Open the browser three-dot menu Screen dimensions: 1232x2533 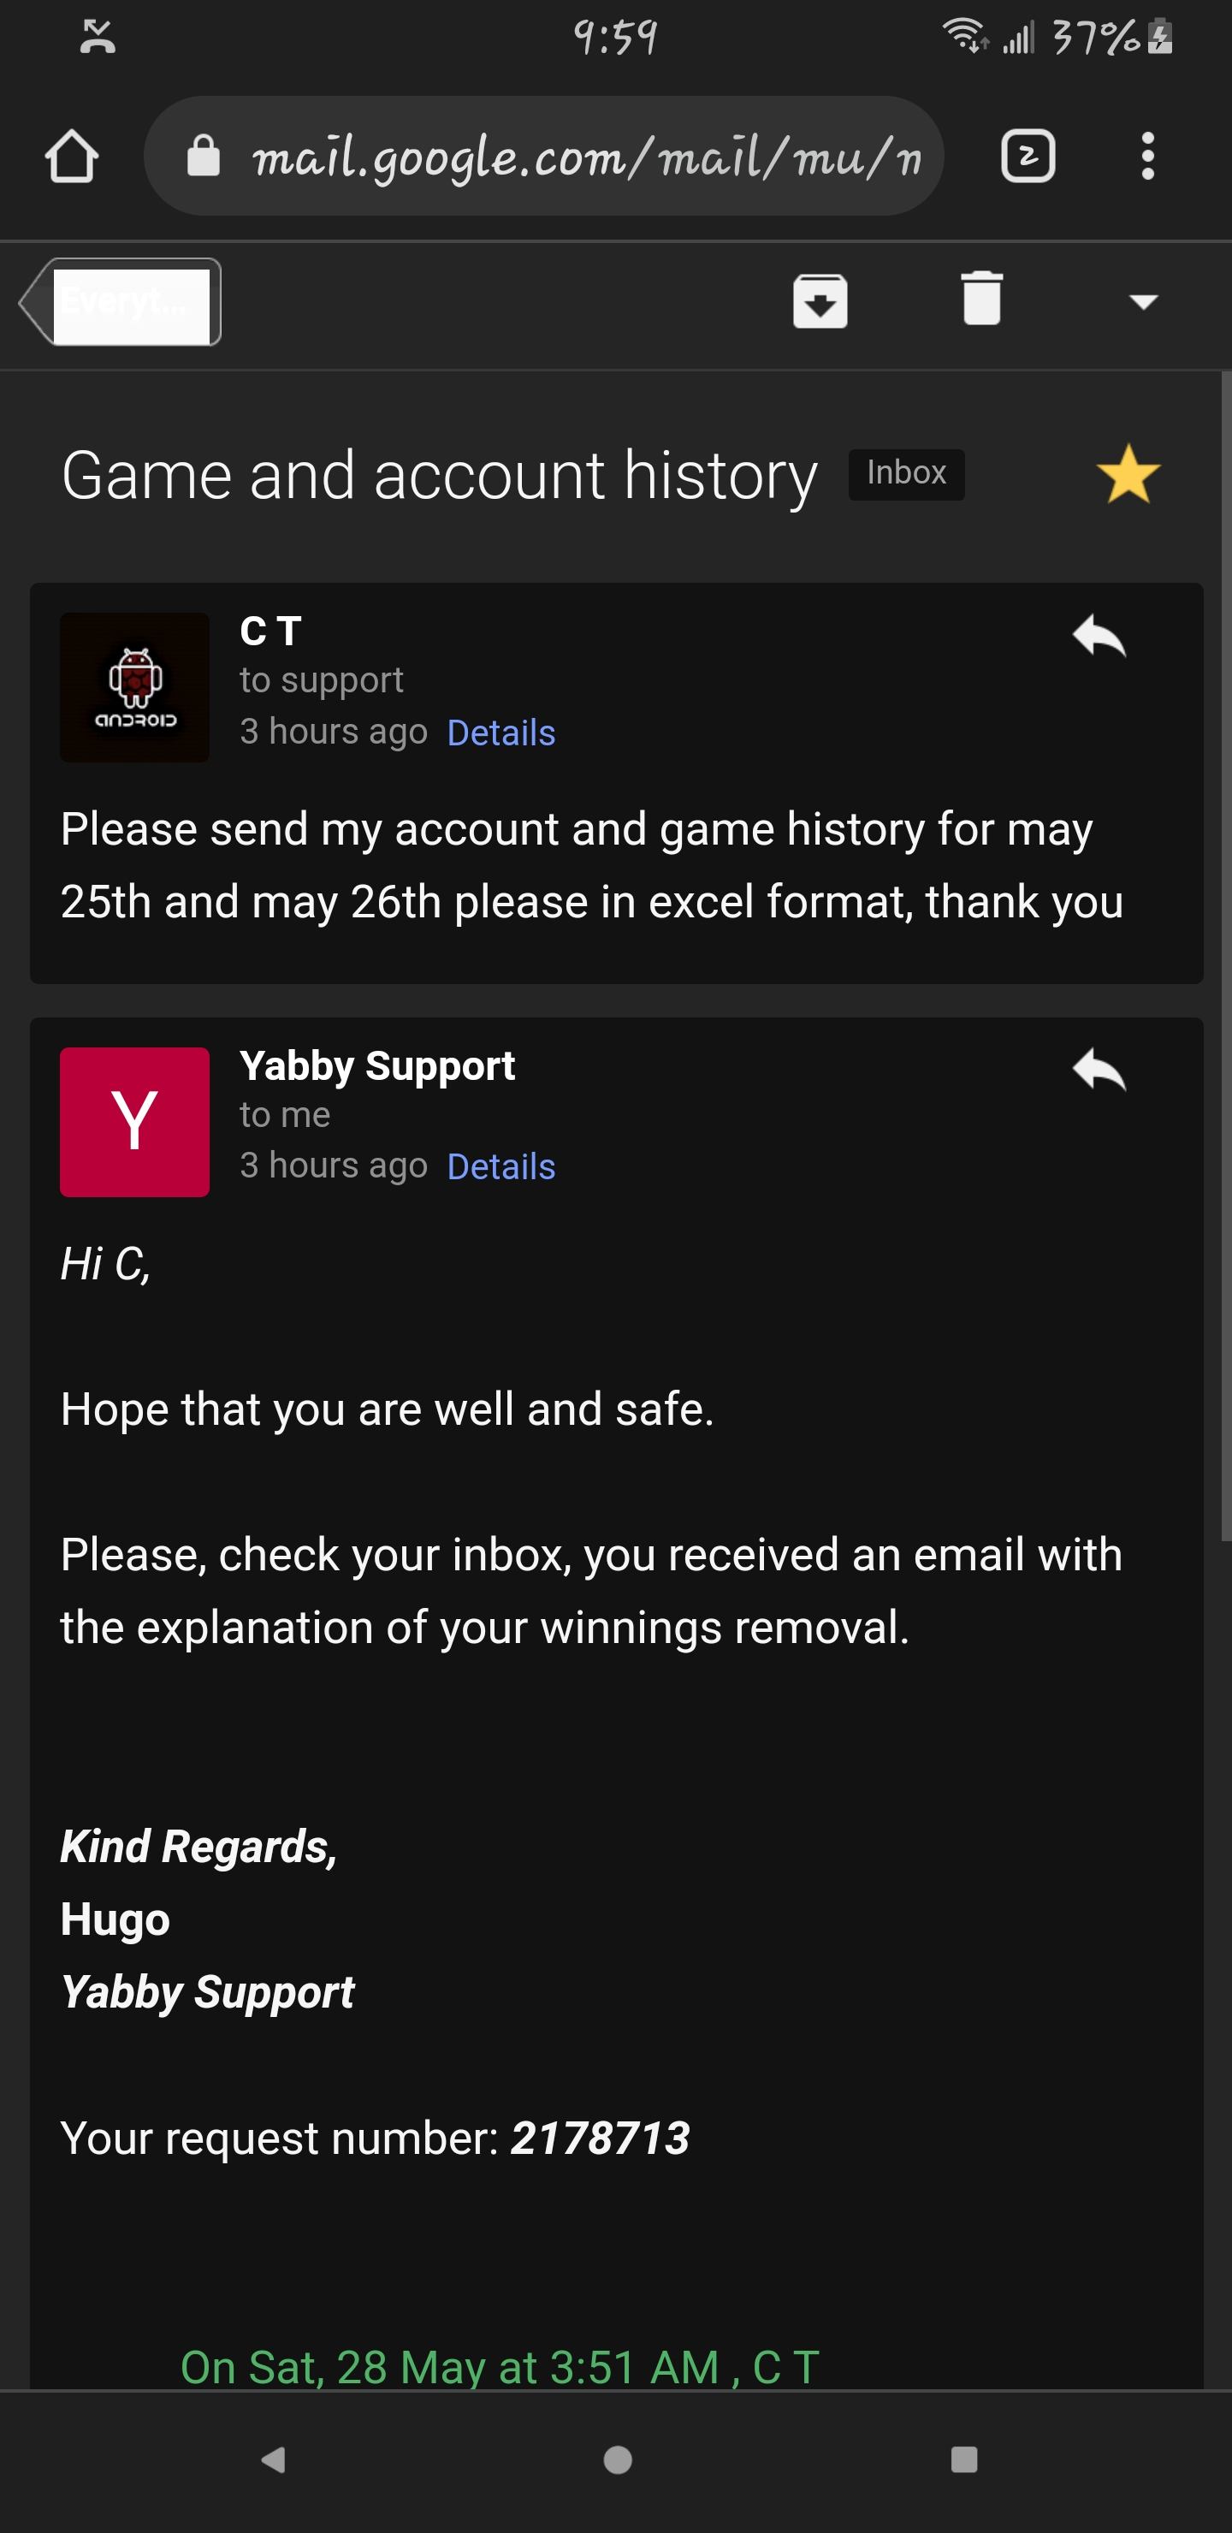1146,157
